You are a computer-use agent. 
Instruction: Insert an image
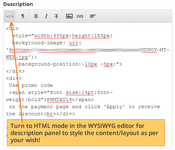[x=69, y=16]
